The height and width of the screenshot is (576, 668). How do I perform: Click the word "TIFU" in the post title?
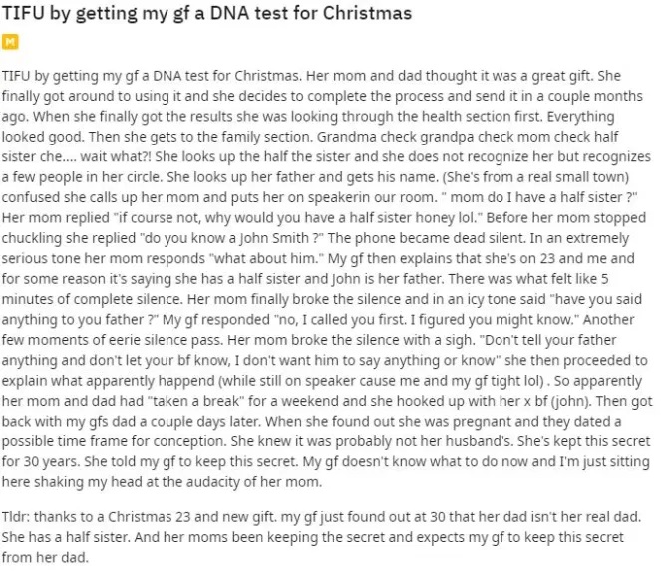[23, 15]
